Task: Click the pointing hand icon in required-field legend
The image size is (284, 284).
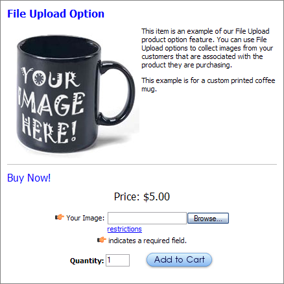Action: [x=102, y=240]
